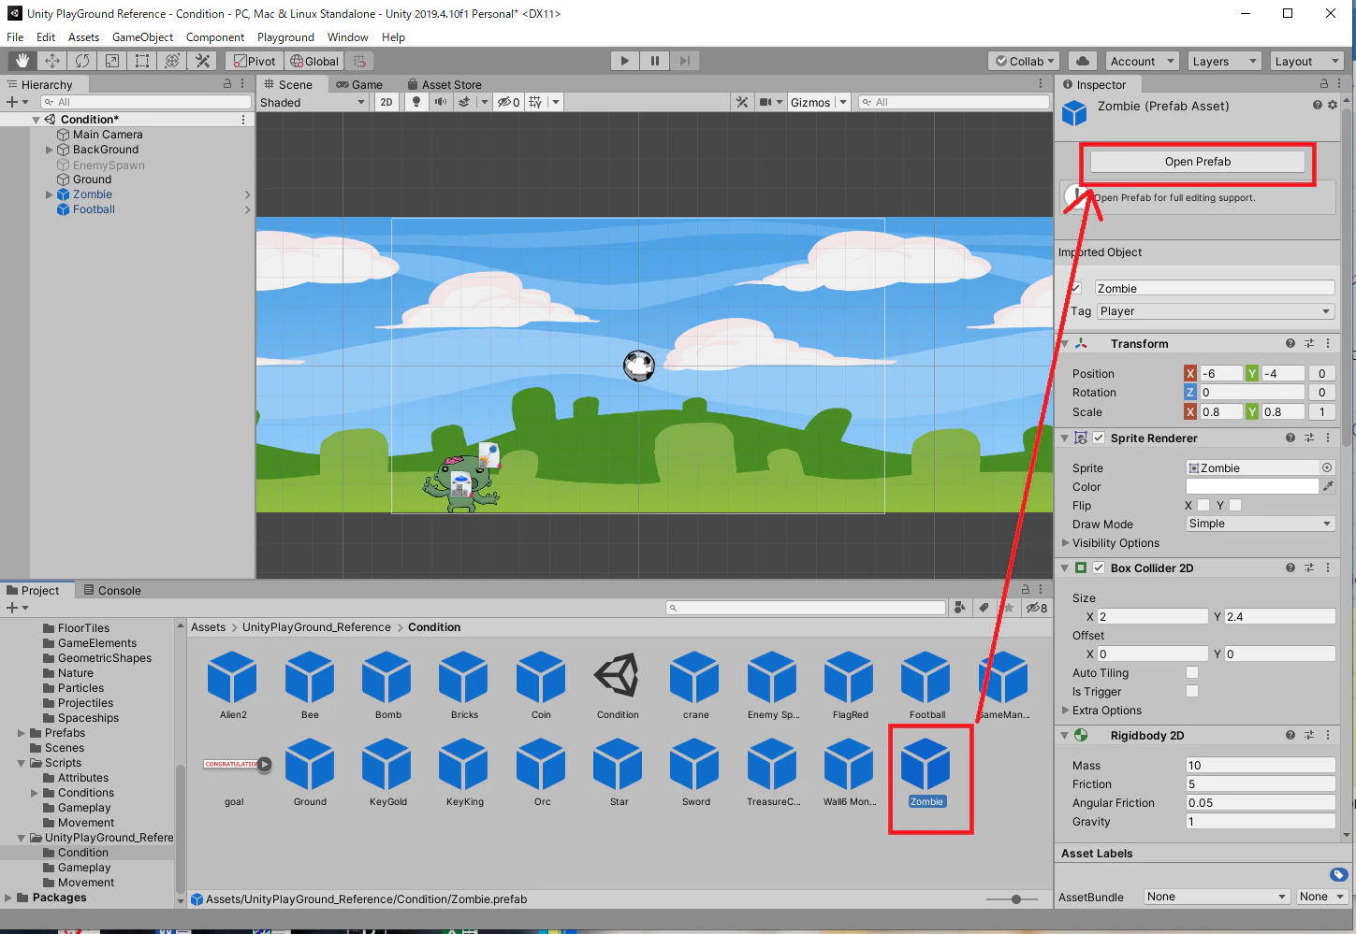The image size is (1356, 934).
Task: Enable the Is Trigger checkbox
Action: coord(1192,691)
